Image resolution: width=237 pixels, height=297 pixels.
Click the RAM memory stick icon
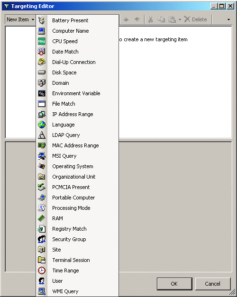(42, 218)
